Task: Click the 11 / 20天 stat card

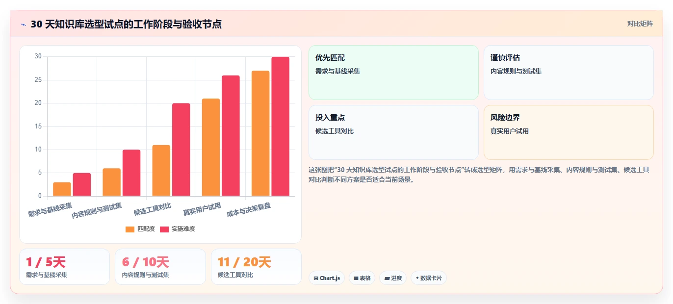Action: [x=256, y=267]
